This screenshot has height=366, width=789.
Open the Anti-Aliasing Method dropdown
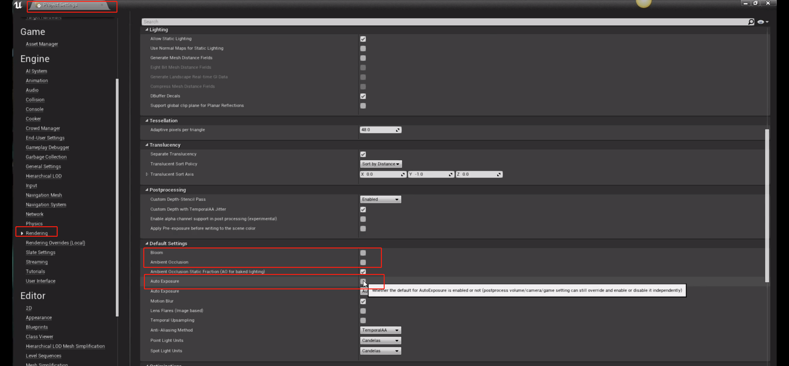click(381, 330)
